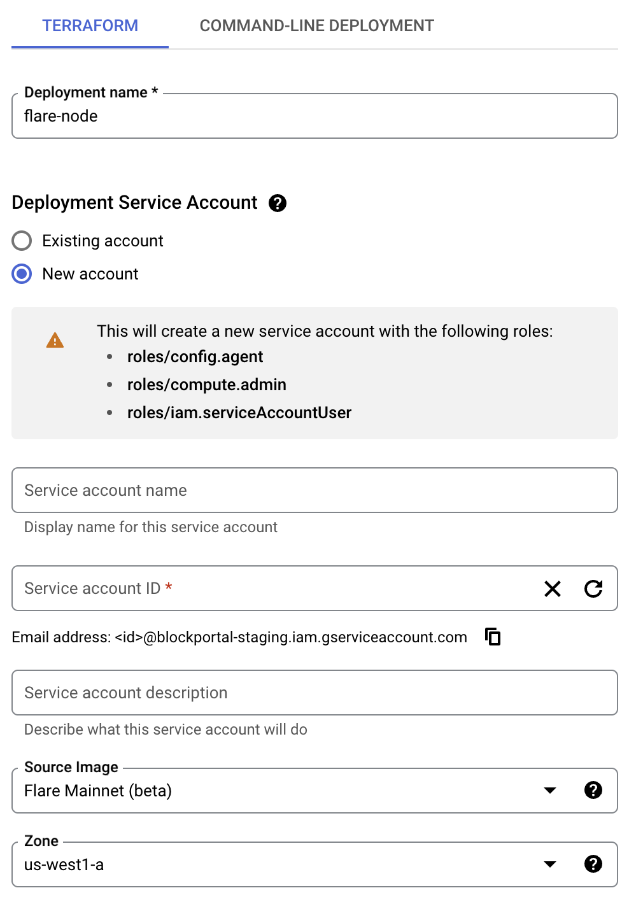Open the us-west1-a zone selector
This screenshot has width=643, height=909.
(x=274, y=864)
